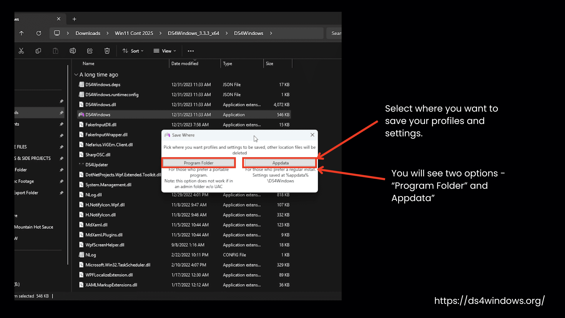Choose the Program Folder button
Viewport: 565px width, 318px height.
click(x=199, y=163)
